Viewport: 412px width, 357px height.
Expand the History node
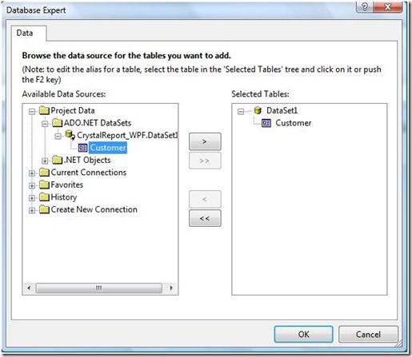[x=32, y=198]
